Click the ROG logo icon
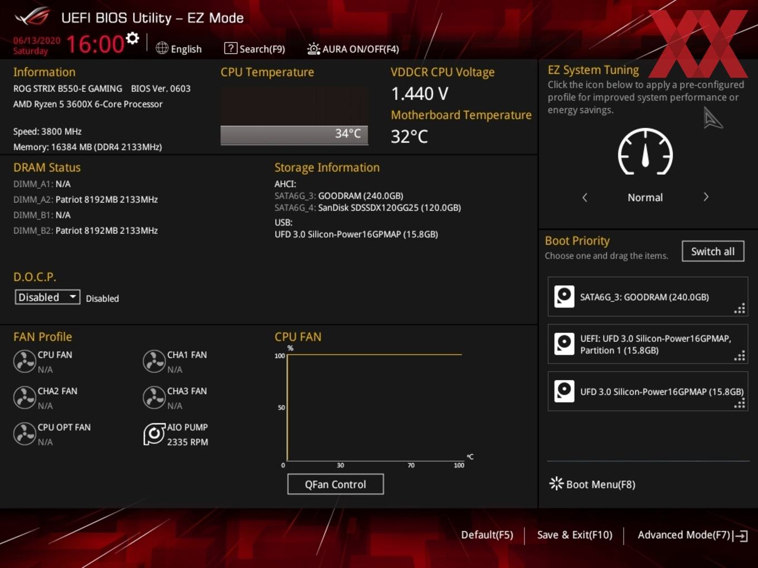The height and width of the screenshot is (568, 758). 32,17
